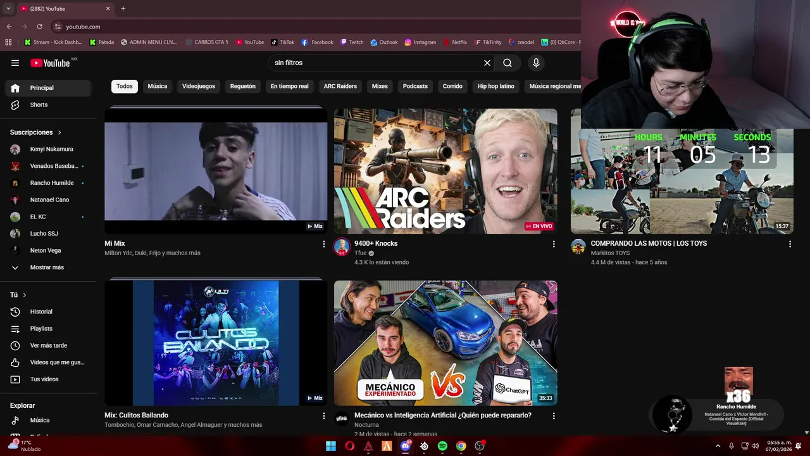Open Videos que me gustan
Image resolution: width=810 pixels, height=456 pixels.
point(48,362)
